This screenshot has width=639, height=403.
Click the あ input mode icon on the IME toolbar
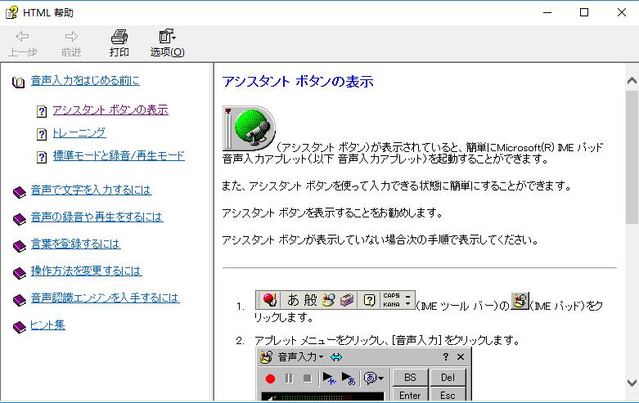pos(293,300)
